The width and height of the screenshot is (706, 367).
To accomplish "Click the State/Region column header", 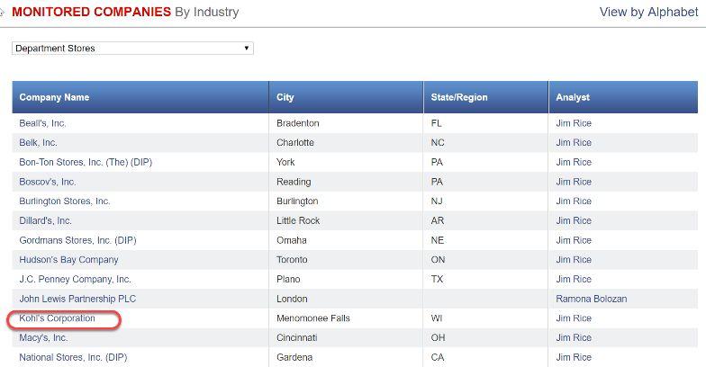I will point(486,97).
